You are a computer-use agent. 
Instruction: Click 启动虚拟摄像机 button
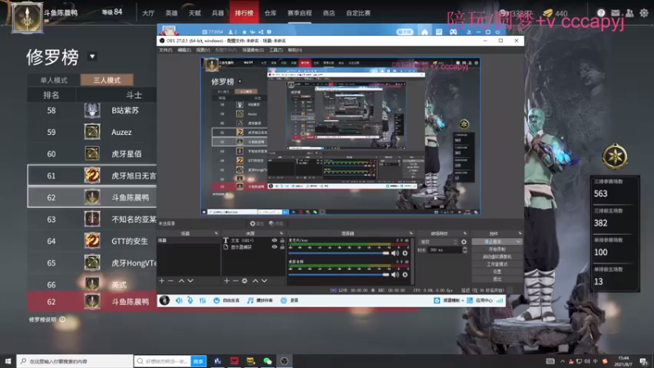point(497,257)
